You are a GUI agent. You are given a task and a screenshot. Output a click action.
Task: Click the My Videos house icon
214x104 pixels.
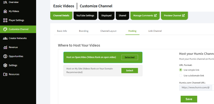coord(5,11)
